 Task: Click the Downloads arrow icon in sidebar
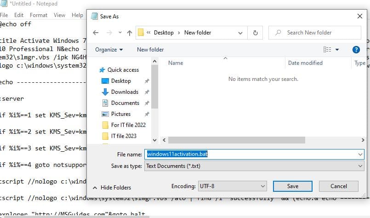(105, 92)
